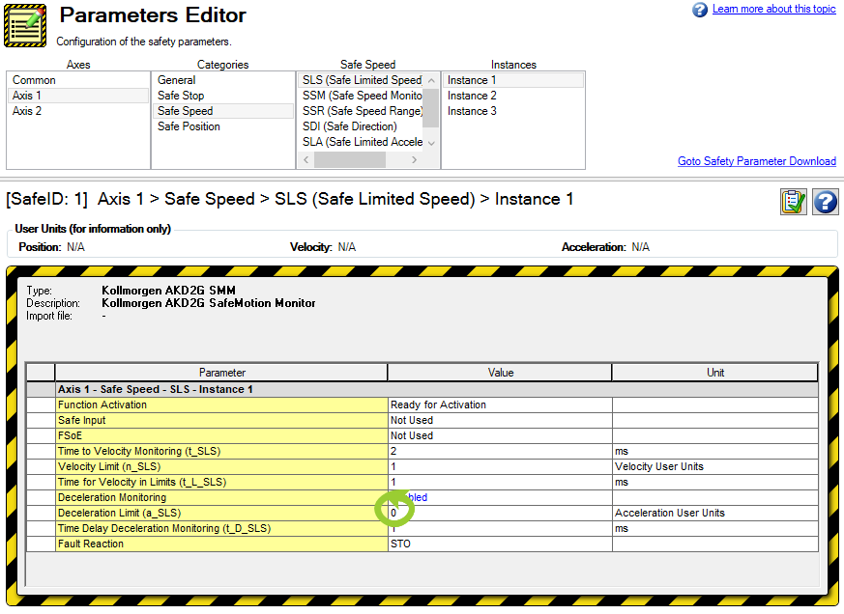Viewport: 844px width, 614px height.
Task: Choose Safe Stop category
Action: (x=222, y=96)
